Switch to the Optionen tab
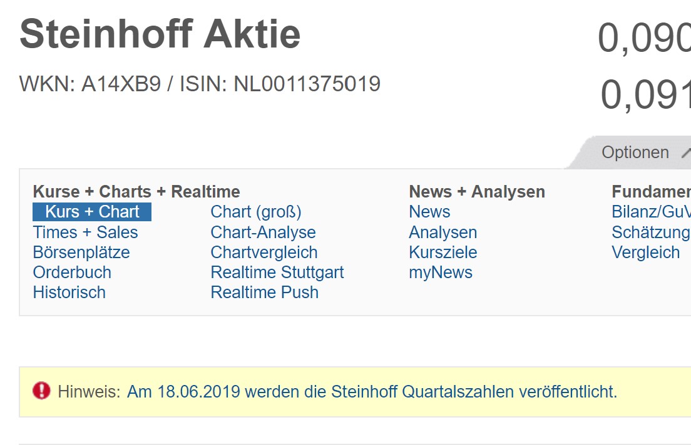 point(635,152)
